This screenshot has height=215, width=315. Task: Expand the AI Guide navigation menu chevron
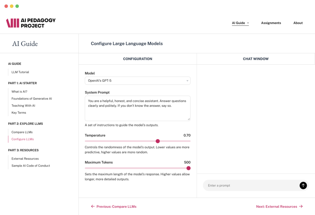[x=248, y=23]
